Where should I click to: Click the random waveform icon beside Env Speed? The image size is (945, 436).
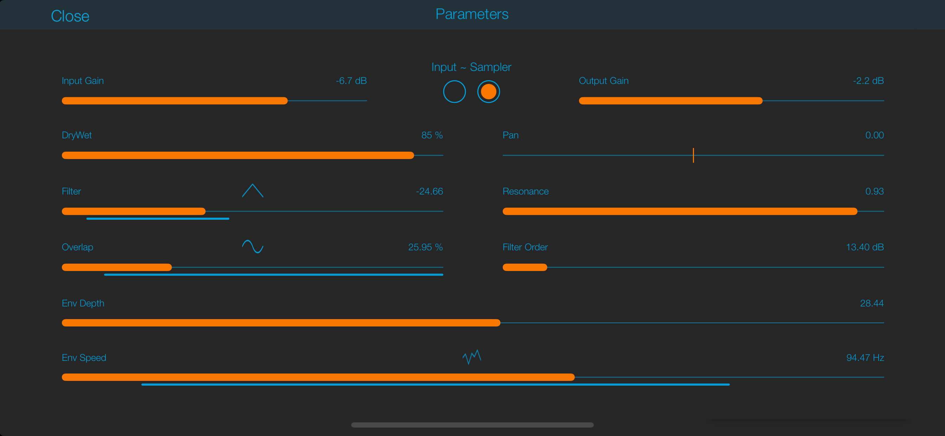471,357
